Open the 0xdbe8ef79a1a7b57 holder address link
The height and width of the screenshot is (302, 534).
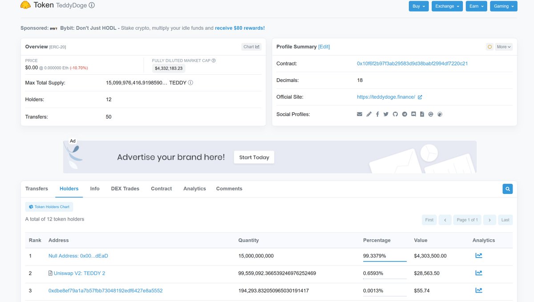(x=105, y=290)
